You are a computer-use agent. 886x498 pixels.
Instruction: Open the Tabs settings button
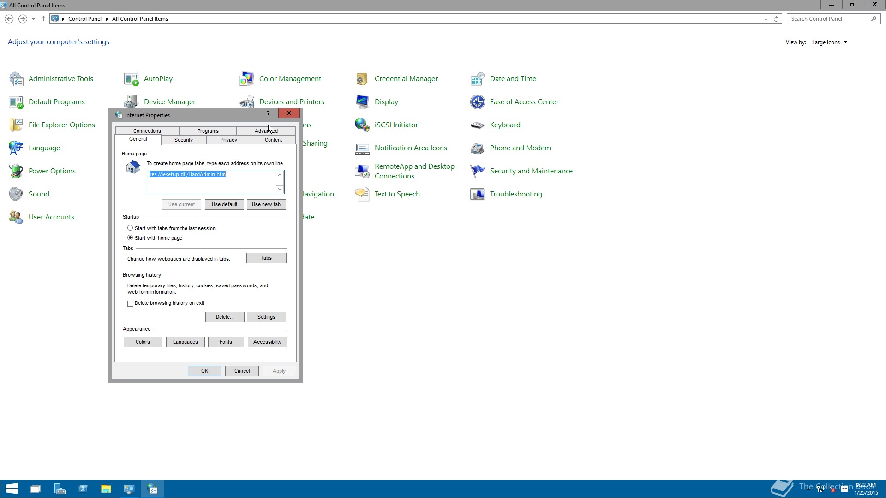pos(266,258)
